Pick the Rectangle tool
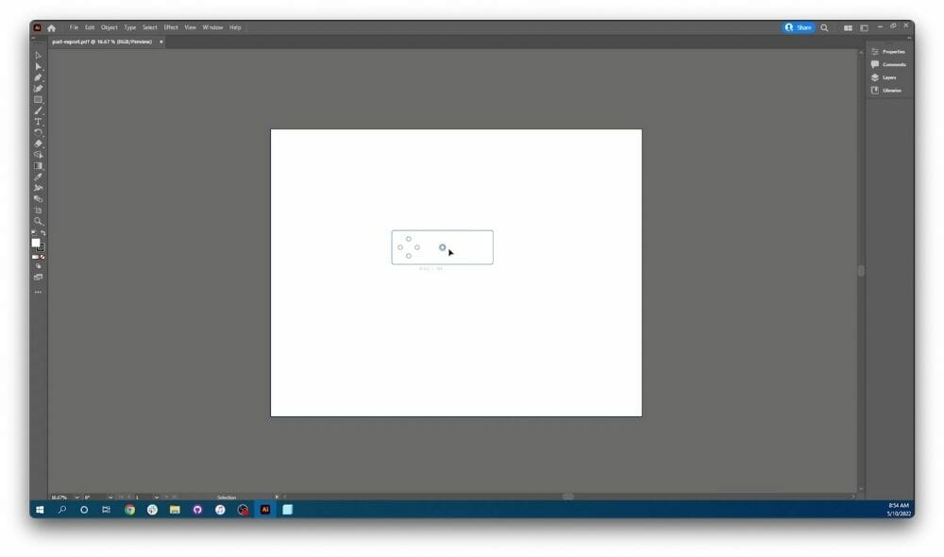Viewport: 944px width, 557px height. tap(38, 99)
